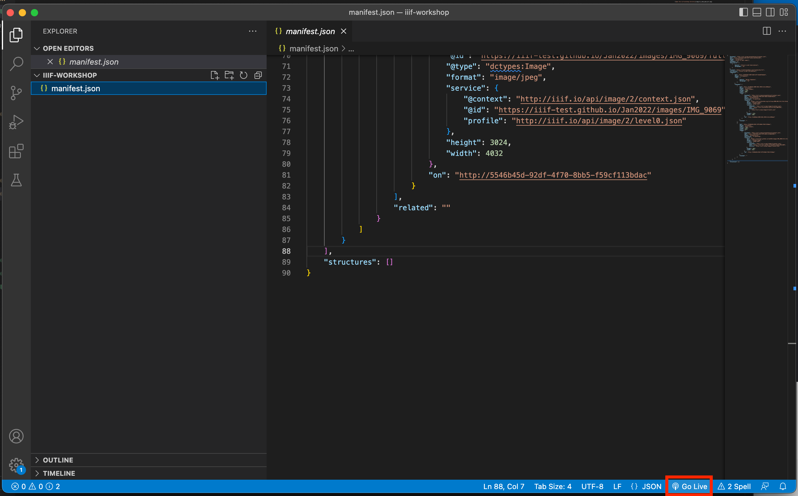Select manifest.json in IIIF-WORKSHOP tree
Screen dimensions: 798x496
pyautogui.click(x=149, y=89)
